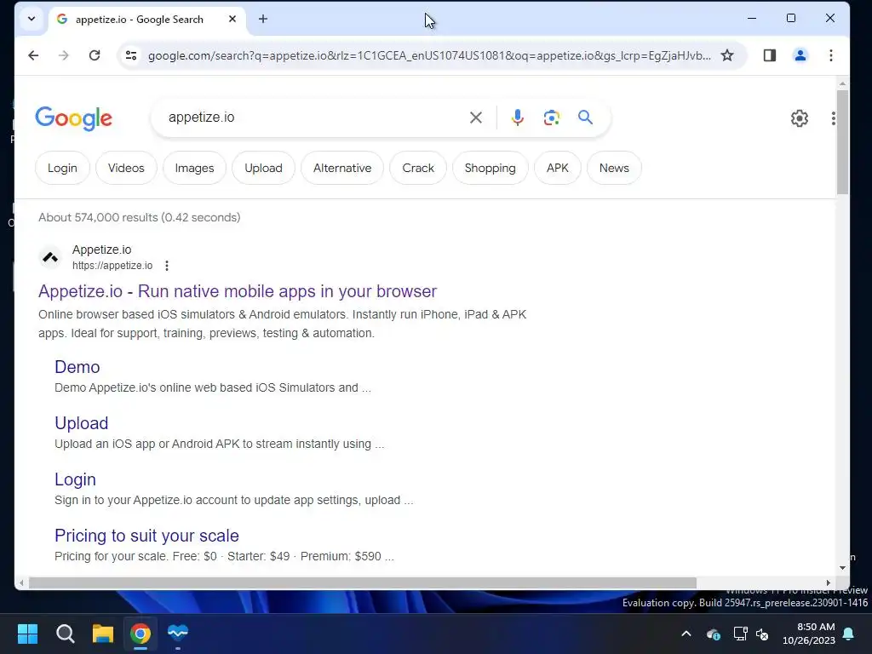Viewport: 872px width, 654px height.
Task: Select the APK filter chip
Action: 557,168
